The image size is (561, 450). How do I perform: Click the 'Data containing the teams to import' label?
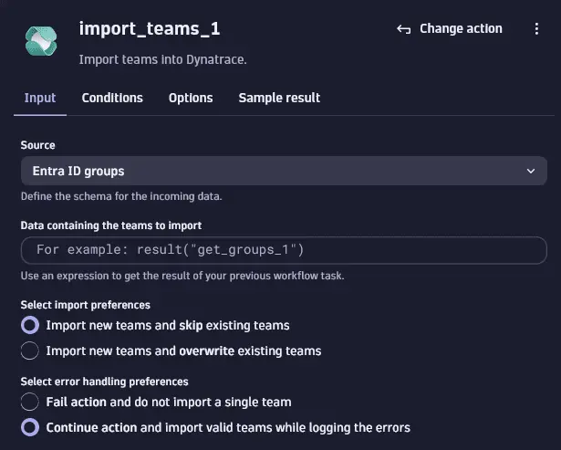click(x=110, y=225)
